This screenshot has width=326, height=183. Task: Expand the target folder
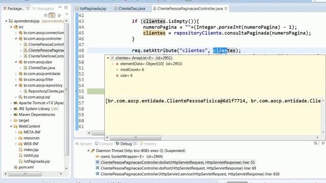point(11,120)
